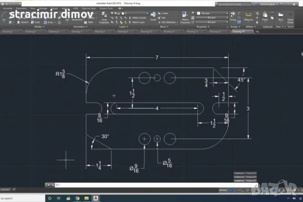The image size is (303, 202).
Task: Select the Array tool
Action: pyautogui.click(x=48, y=22)
